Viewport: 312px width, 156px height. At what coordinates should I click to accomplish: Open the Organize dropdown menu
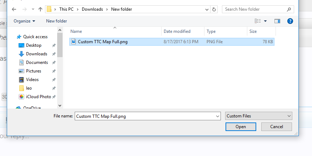coord(24,21)
